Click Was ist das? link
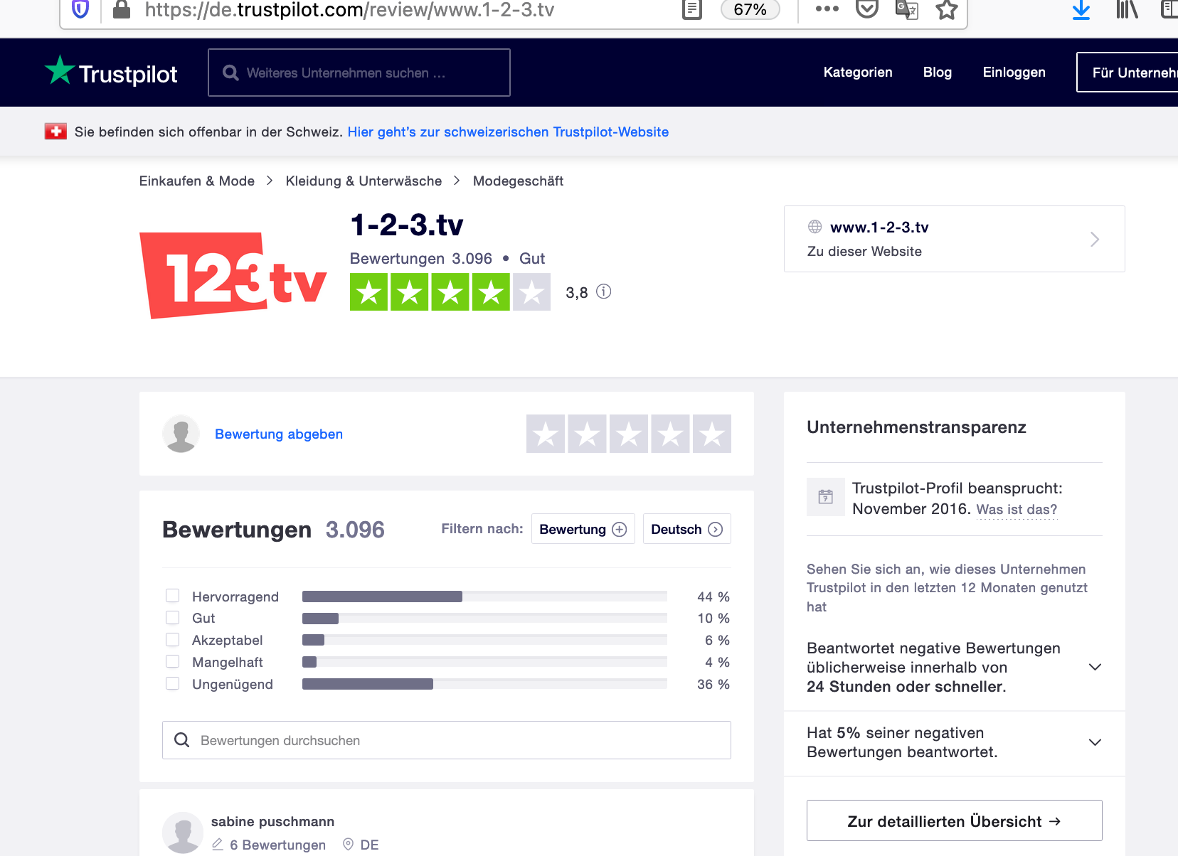This screenshot has width=1178, height=856. (x=1017, y=509)
